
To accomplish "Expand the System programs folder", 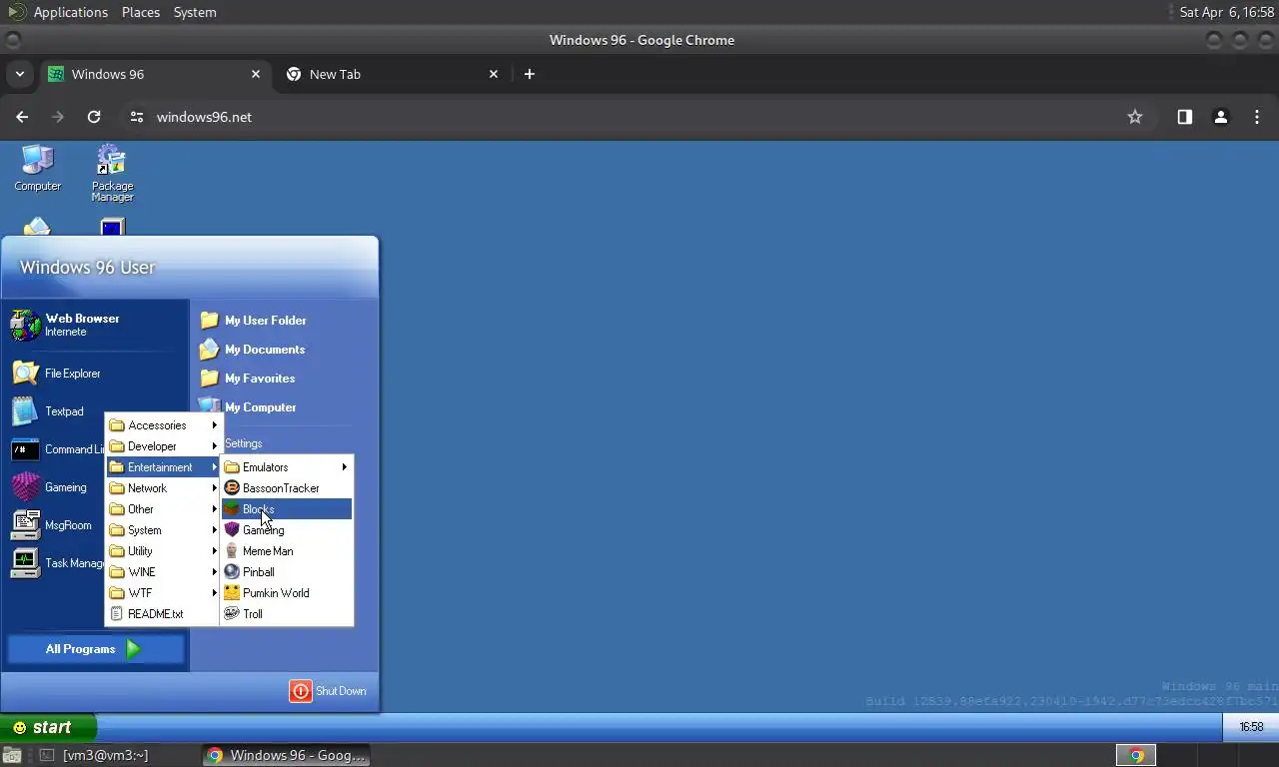I will click(x=162, y=530).
